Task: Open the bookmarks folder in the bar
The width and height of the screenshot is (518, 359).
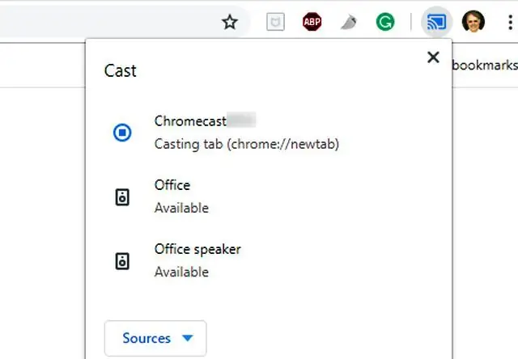Action: [485, 65]
